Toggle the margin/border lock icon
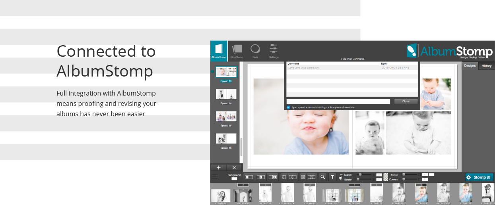495x205 pixels. pyautogui.click(x=341, y=177)
